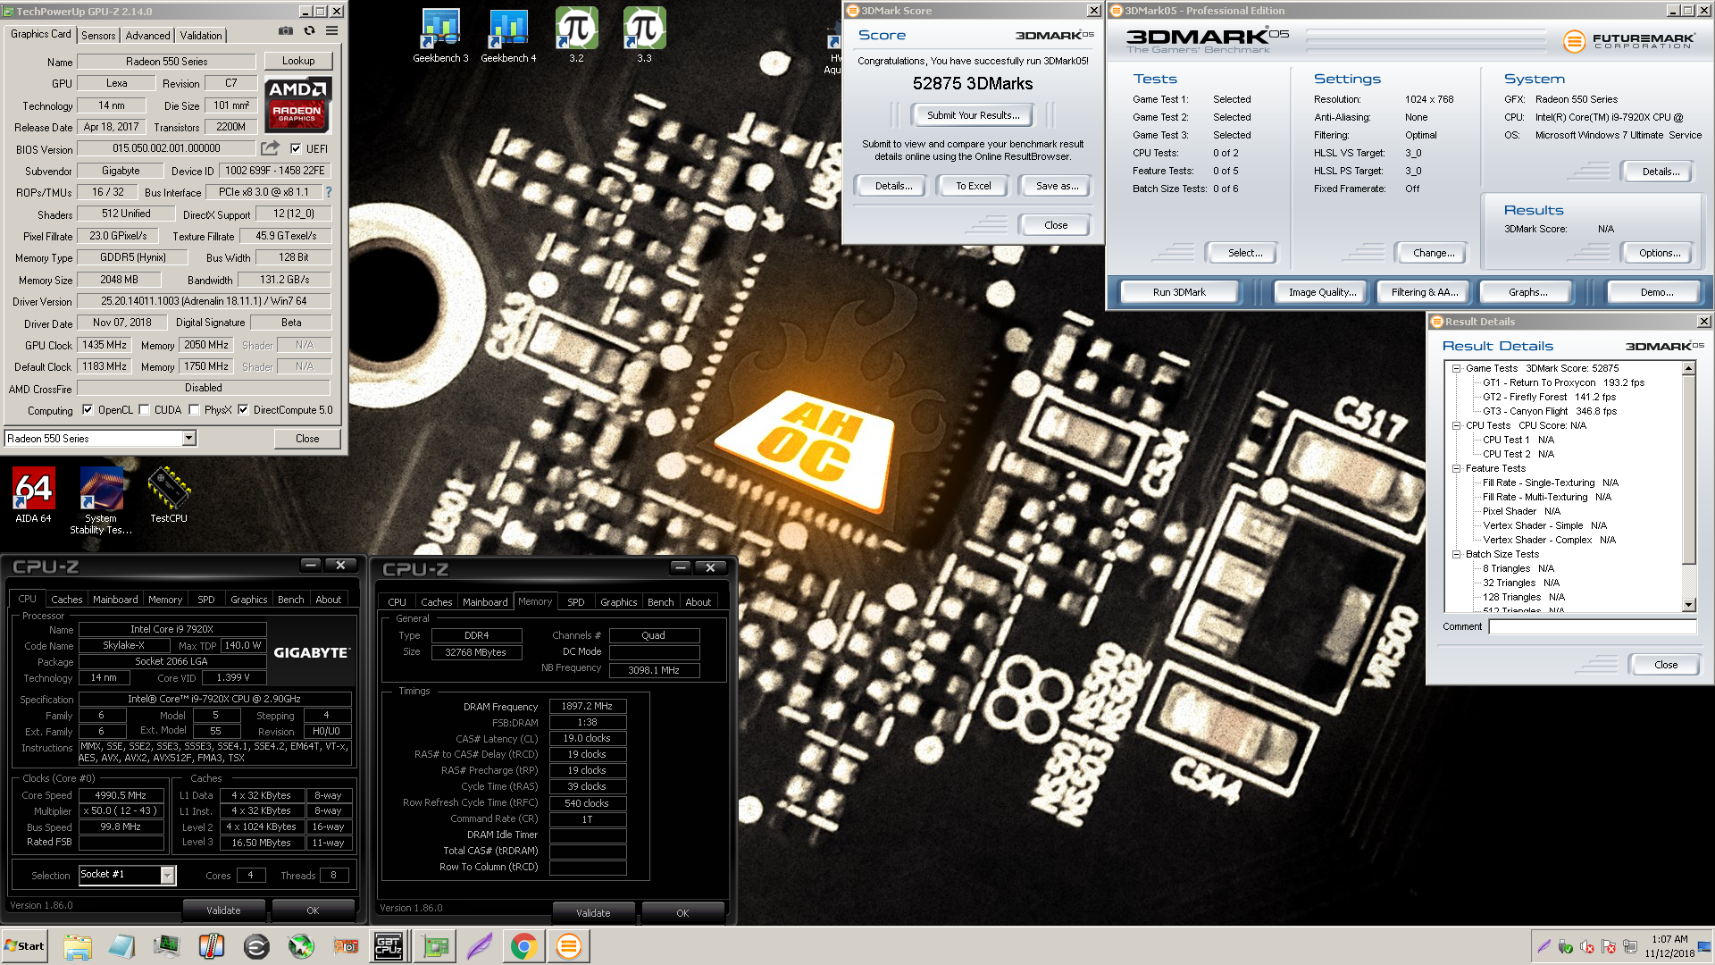Collapse the Game Tests tree node
This screenshot has height=965, width=1715.
[x=1457, y=368]
